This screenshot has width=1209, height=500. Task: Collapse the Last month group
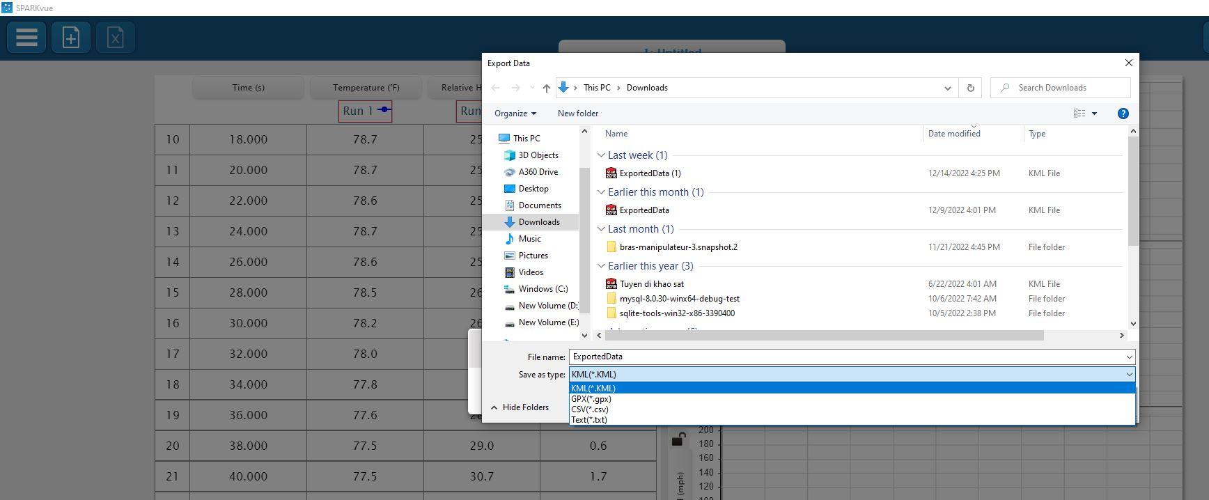[x=601, y=229]
